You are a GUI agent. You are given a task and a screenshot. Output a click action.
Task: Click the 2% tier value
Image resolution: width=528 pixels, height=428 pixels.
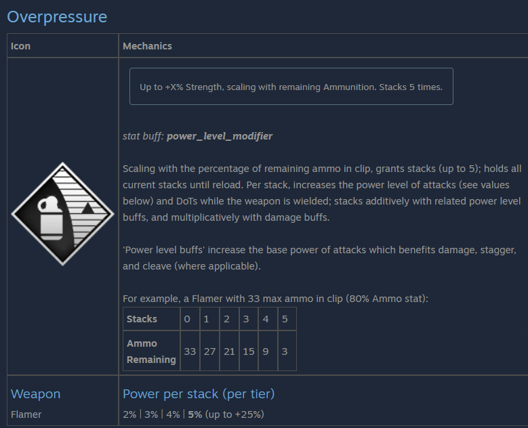pos(129,414)
